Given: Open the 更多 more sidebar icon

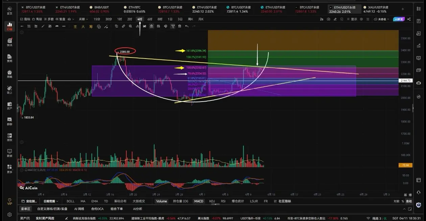Looking at the screenshot, I should click(x=9, y=169).
